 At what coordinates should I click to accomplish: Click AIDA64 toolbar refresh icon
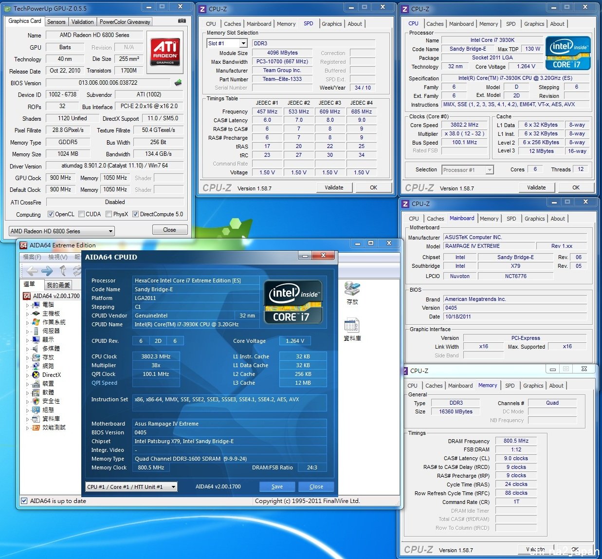[x=77, y=271]
